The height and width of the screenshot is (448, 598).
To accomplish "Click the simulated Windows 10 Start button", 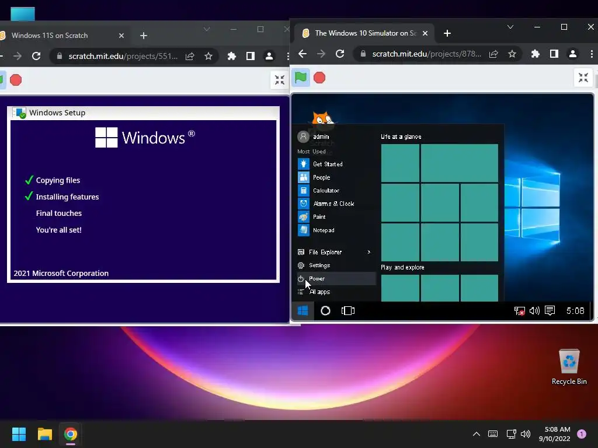I will pyautogui.click(x=303, y=311).
